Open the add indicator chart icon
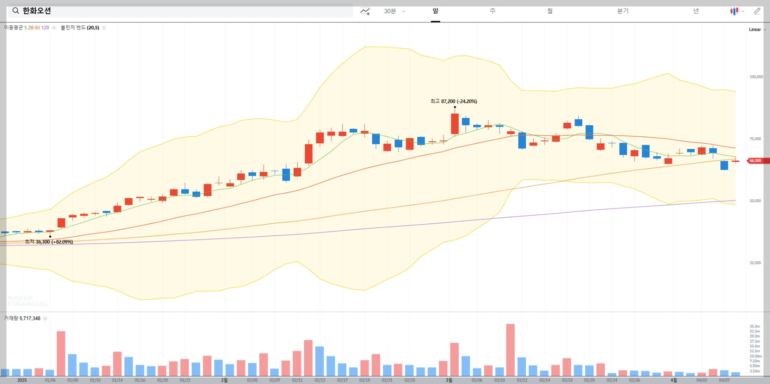 pos(365,11)
